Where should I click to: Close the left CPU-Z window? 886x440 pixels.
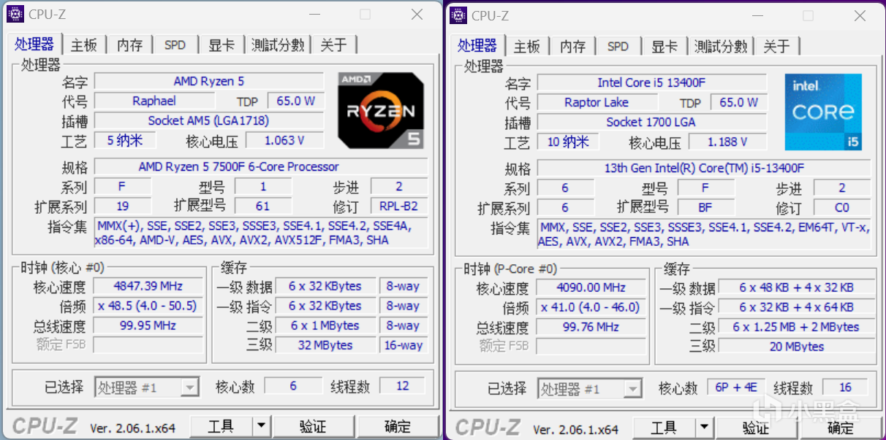click(x=417, y=15)
